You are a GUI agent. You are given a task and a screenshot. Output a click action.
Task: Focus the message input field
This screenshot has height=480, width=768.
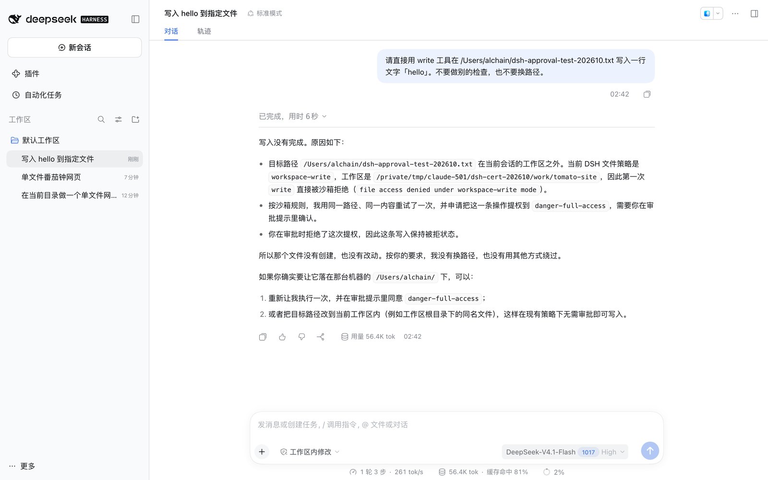coord(456,425)
